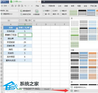Viewport: 98px width, 93px height.
Task: Switch to the 插入 ribbon tab
Action: coord(44,6)
